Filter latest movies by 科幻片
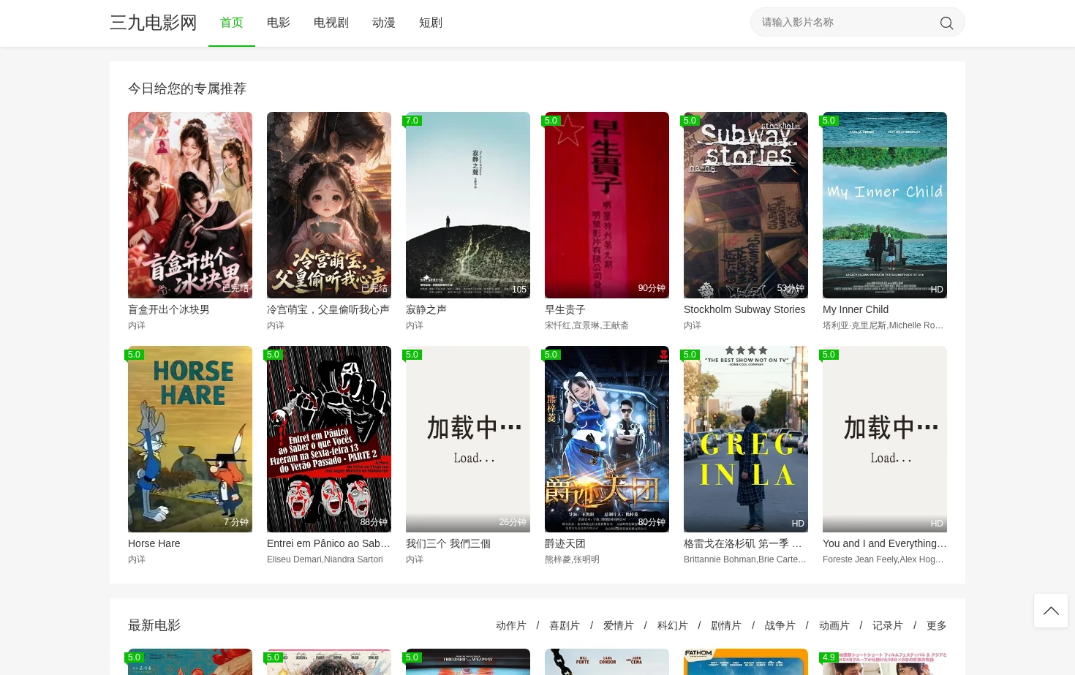Viewport: 1075px width, 675px height. click(x=673, y=625)
